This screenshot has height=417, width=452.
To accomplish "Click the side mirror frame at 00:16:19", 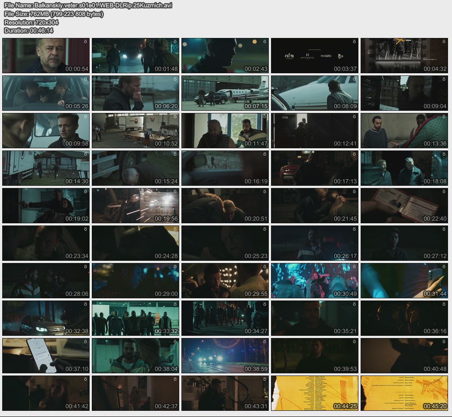I will 225,168.
